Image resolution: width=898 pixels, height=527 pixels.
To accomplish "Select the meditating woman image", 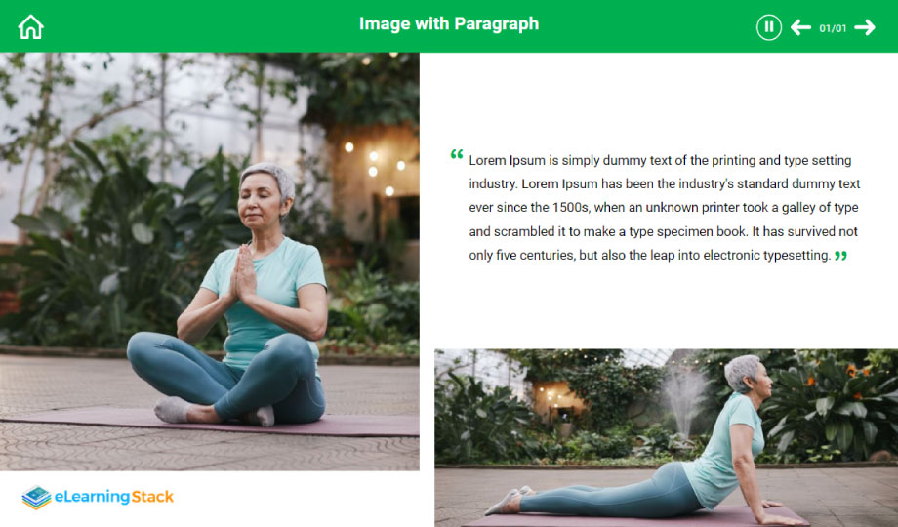I will 210,262.
